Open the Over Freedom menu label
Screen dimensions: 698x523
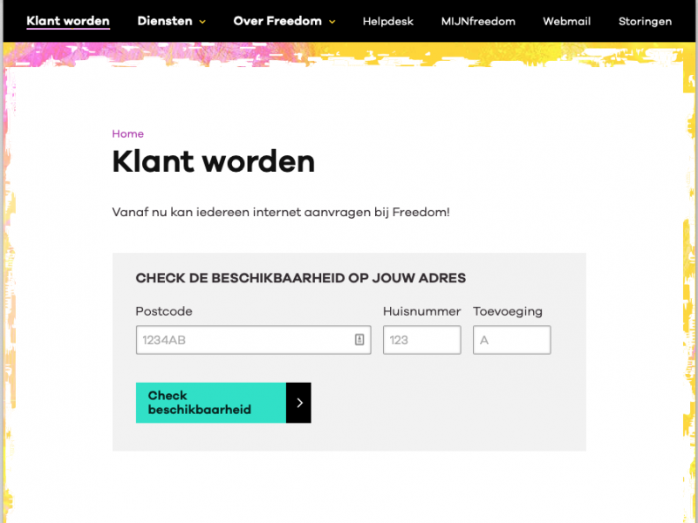277,21
